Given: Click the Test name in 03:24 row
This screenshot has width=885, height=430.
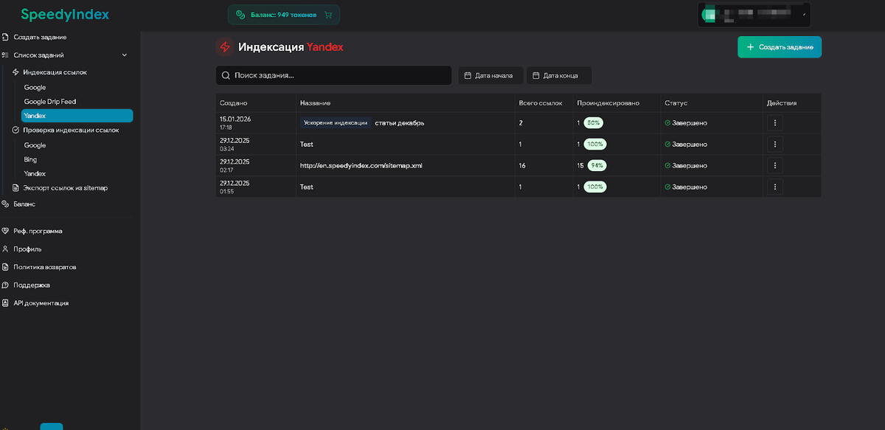Looking at the screenshot, I should 306,144.
